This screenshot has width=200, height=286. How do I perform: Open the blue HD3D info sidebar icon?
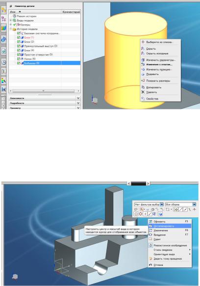tap(3, 39)
